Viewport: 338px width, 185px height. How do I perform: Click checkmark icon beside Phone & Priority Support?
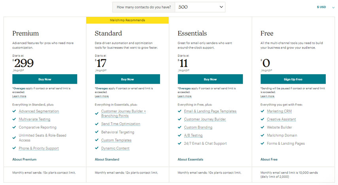tap(14, 148)
